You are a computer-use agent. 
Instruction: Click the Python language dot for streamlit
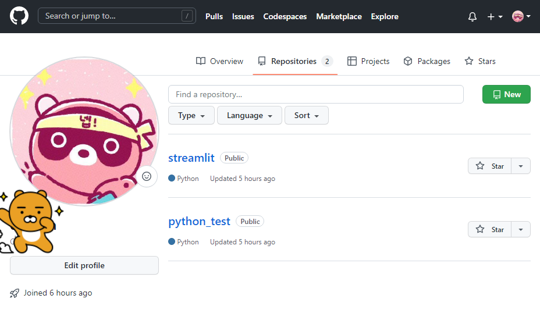pyautogui.click(x=172, y=178)
